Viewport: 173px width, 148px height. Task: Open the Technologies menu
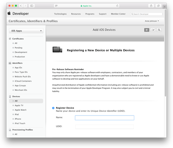pyautogui.click(x=60, y=14)
